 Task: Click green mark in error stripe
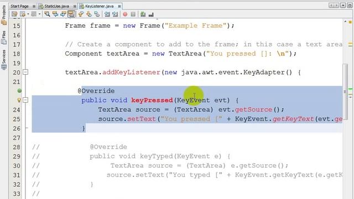350,89
